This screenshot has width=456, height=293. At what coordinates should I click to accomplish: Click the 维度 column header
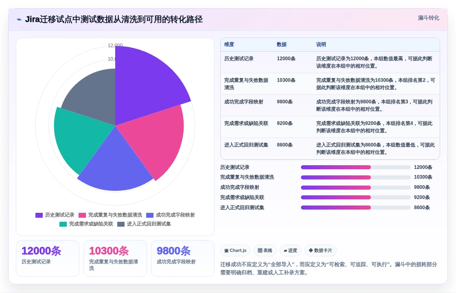(x=229, y=44)
